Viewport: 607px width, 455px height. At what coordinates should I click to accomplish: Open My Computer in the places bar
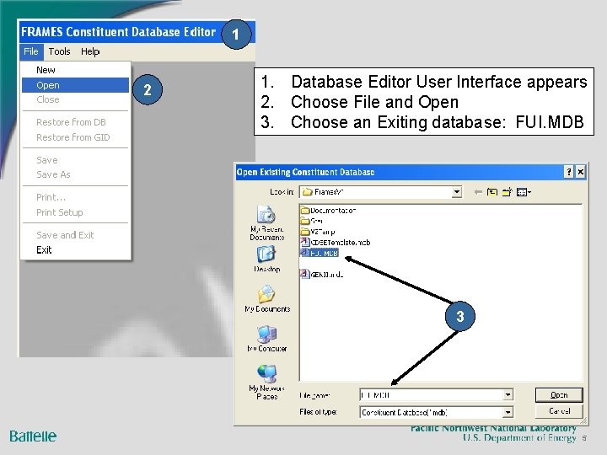click(x=267, y=339)
